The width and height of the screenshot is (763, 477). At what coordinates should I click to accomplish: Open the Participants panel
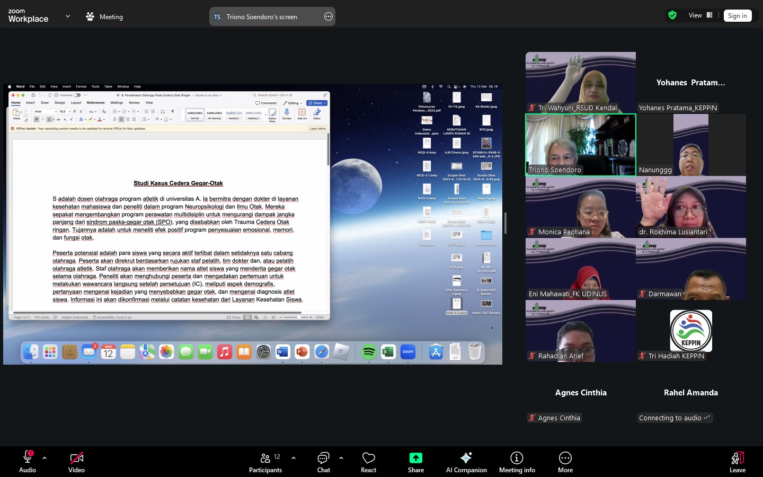click(265, 462)
